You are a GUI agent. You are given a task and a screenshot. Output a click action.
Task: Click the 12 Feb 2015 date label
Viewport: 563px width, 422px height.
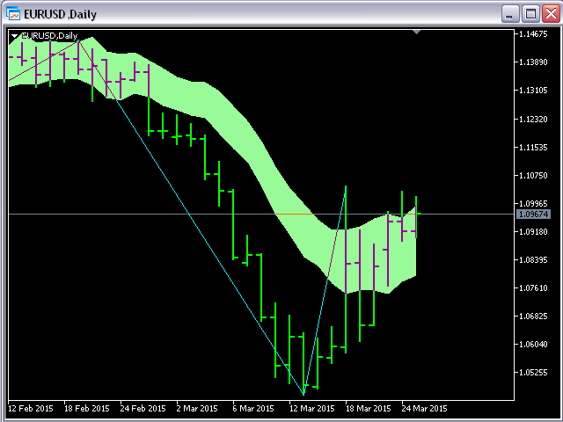(x=31, y=408)
